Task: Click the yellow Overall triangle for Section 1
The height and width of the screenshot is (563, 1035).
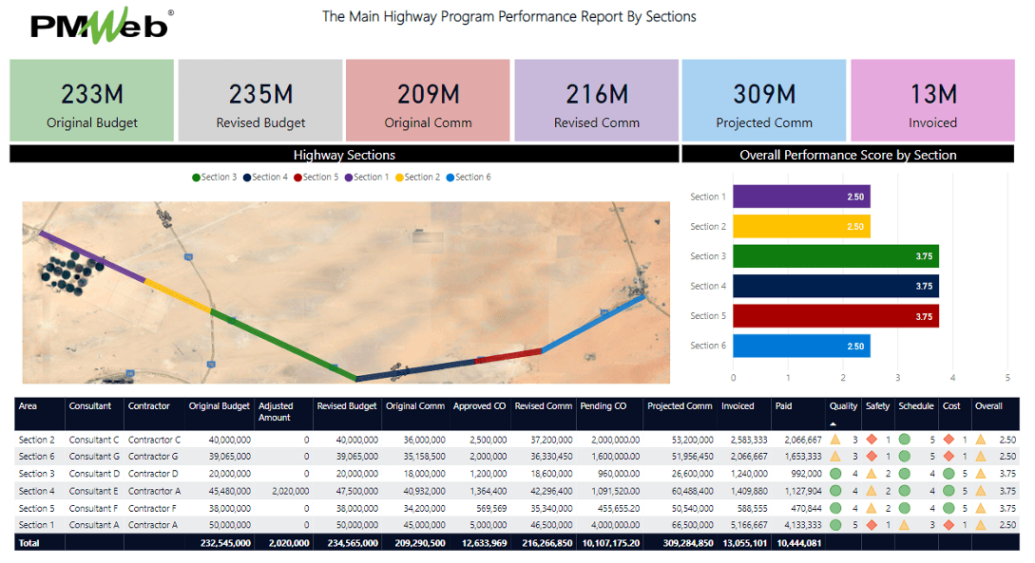Action: point(983,524)
